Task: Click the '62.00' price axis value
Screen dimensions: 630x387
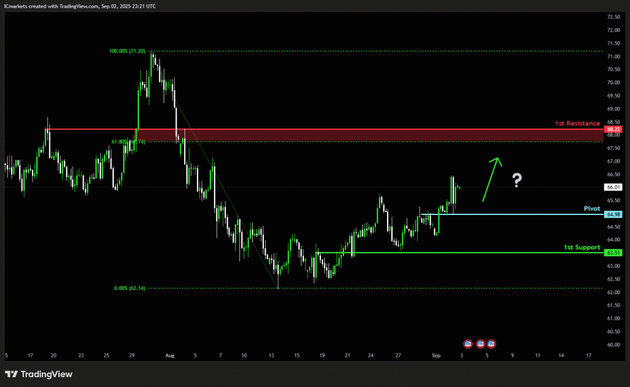Action: click(x=613, y=292)
